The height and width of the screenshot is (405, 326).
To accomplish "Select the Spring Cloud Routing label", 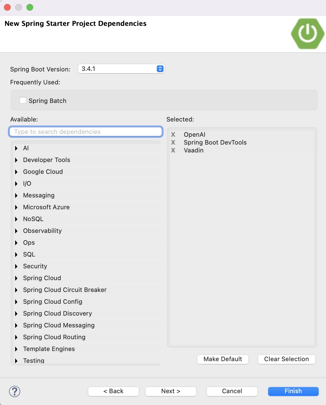I will [54, 337].
